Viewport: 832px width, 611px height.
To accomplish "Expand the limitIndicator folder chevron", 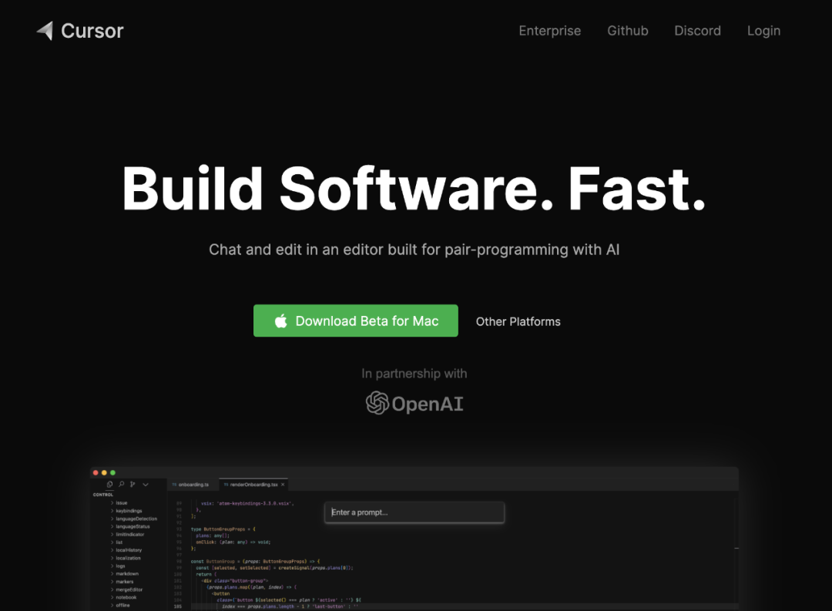I will pos(112,535).
